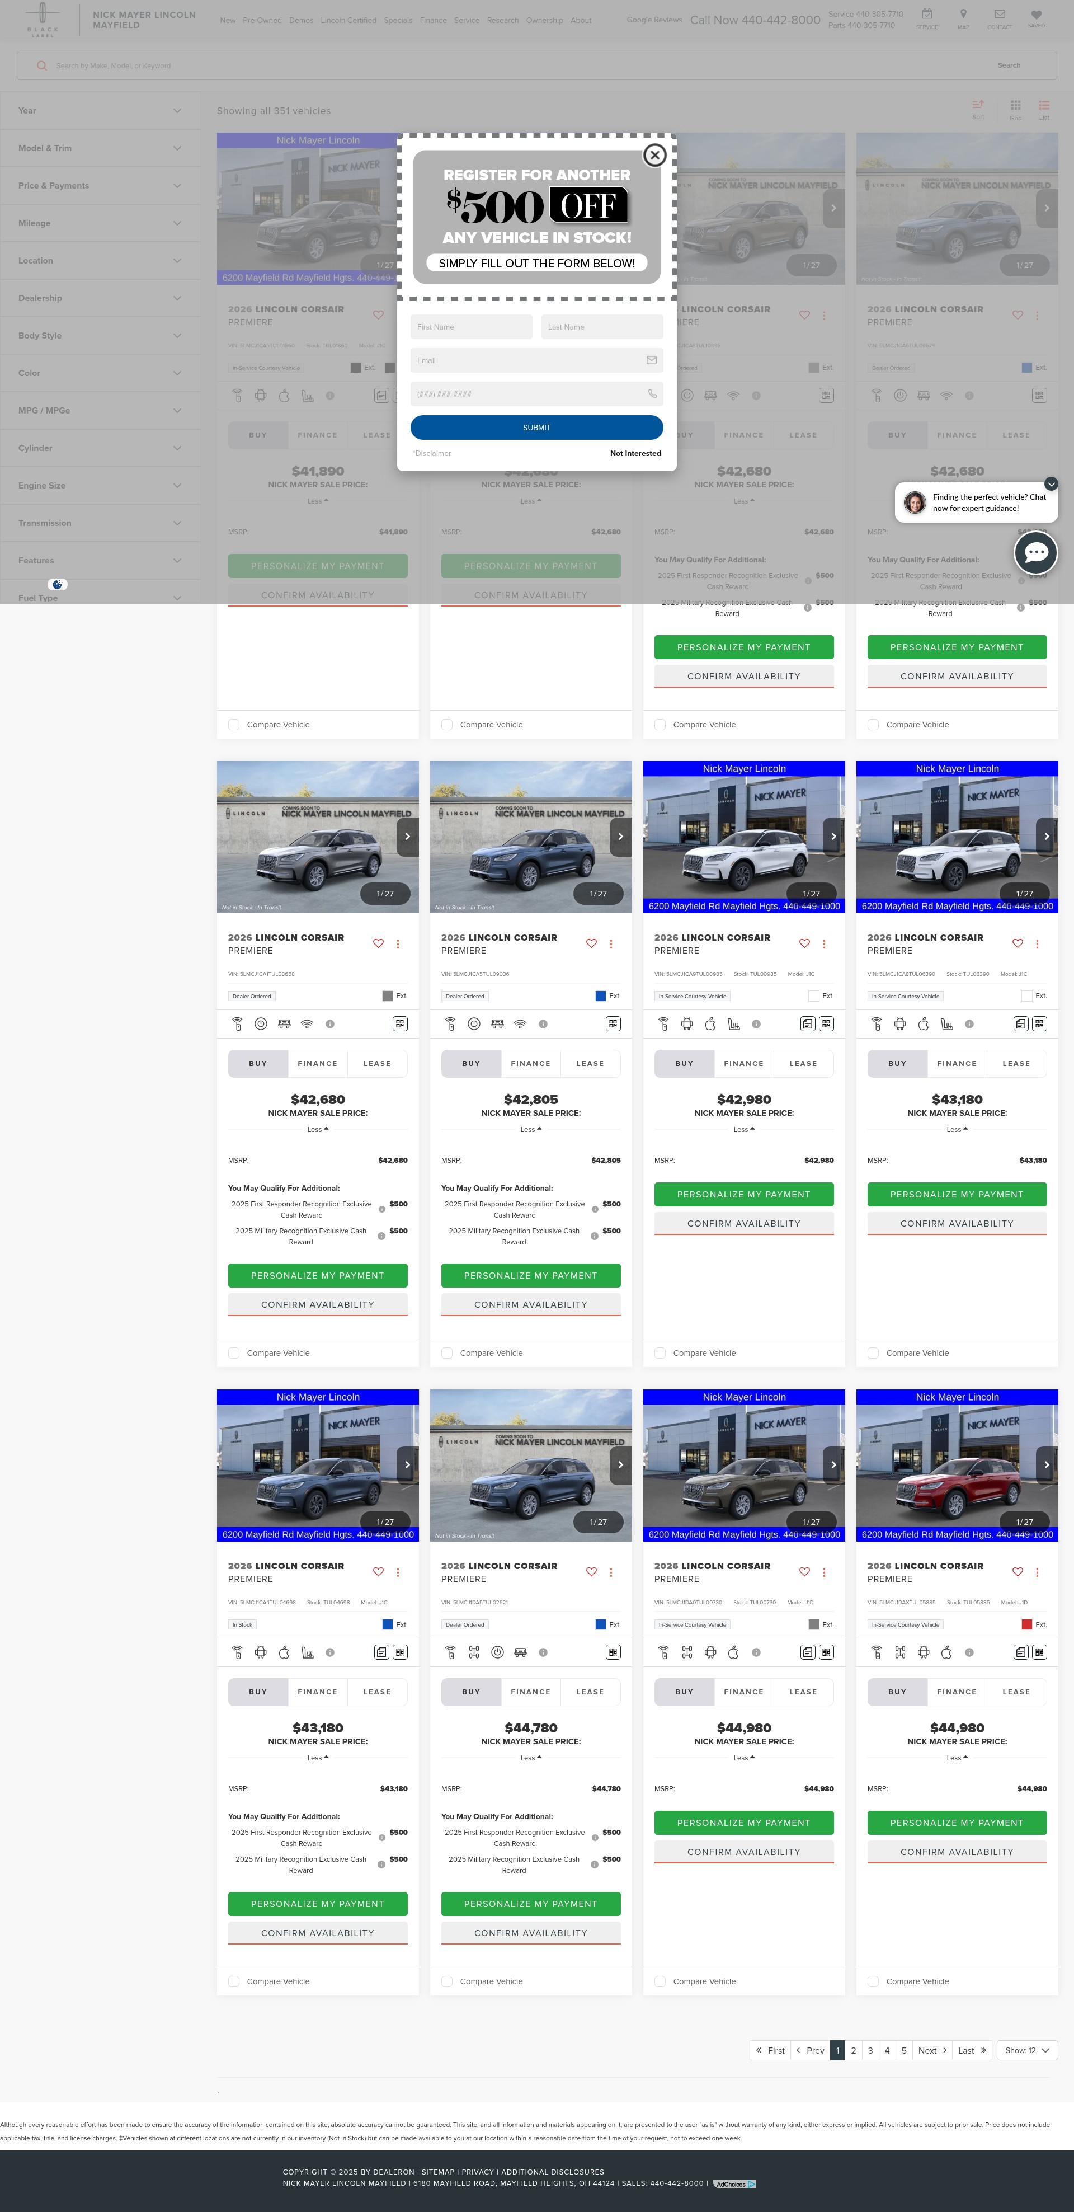Select the red exterior swatch on TUL05885 card
1074x2212 pixels.
1027,1624
